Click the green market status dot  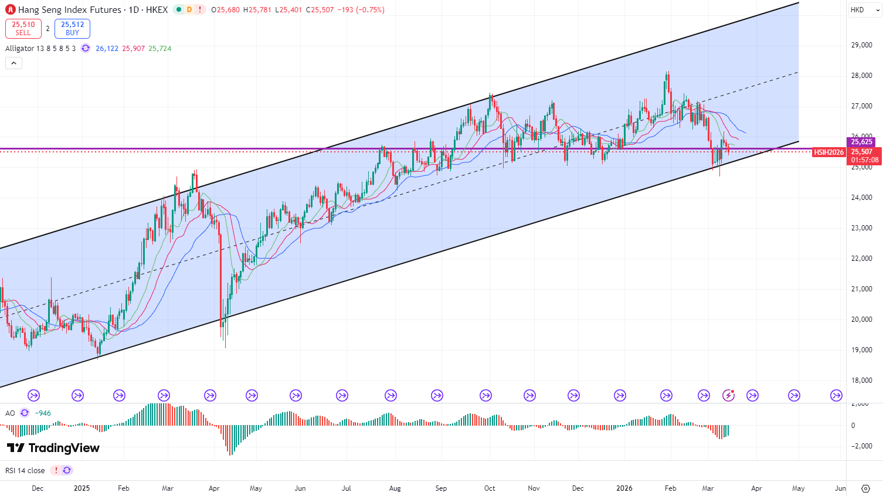(x=179, y=10)
